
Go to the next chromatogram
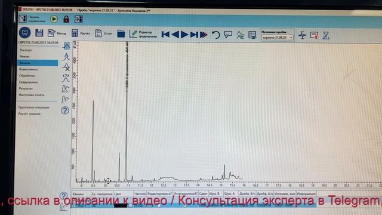pyautogui.click(x=184, y=35)
